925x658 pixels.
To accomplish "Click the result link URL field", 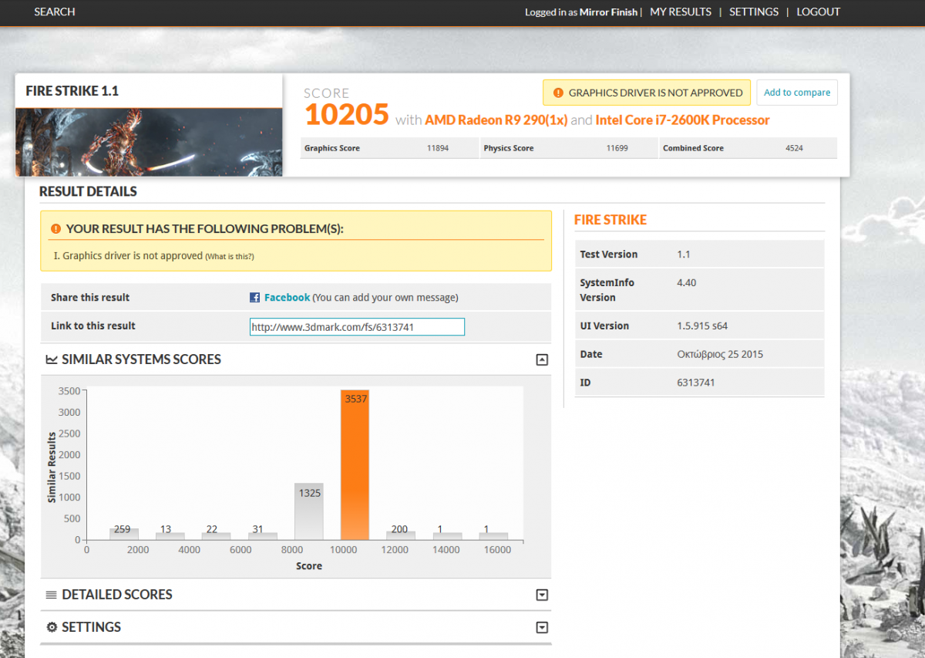I will [357, 327].
